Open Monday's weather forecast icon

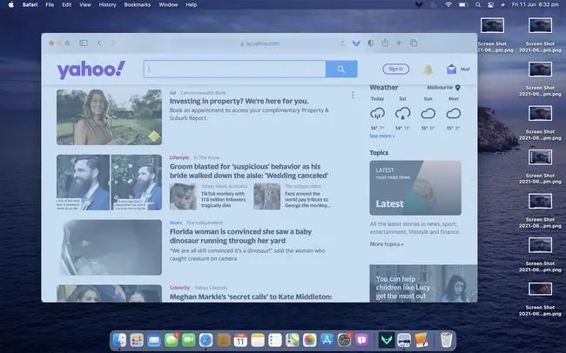454,114
